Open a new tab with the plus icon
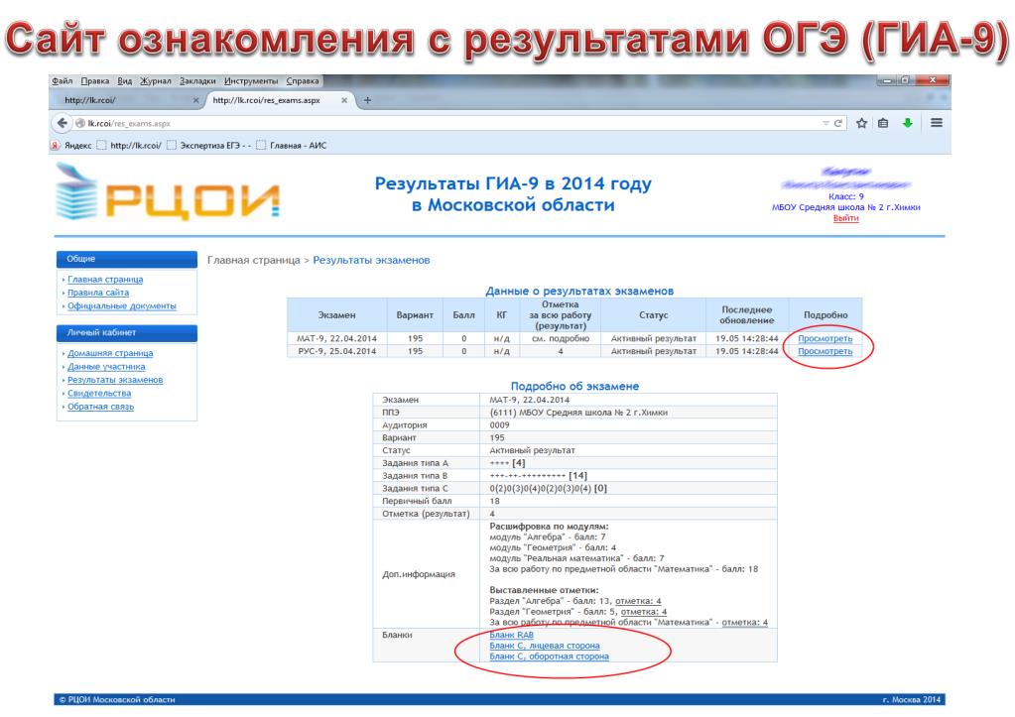 point(367,100)
